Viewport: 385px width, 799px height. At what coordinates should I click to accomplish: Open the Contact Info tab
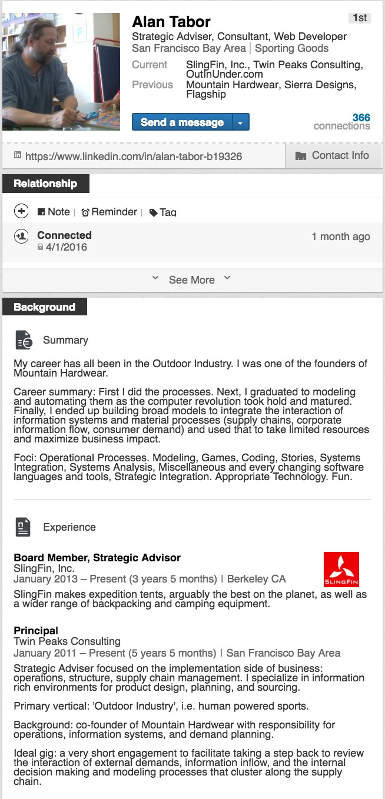point(333,156)
